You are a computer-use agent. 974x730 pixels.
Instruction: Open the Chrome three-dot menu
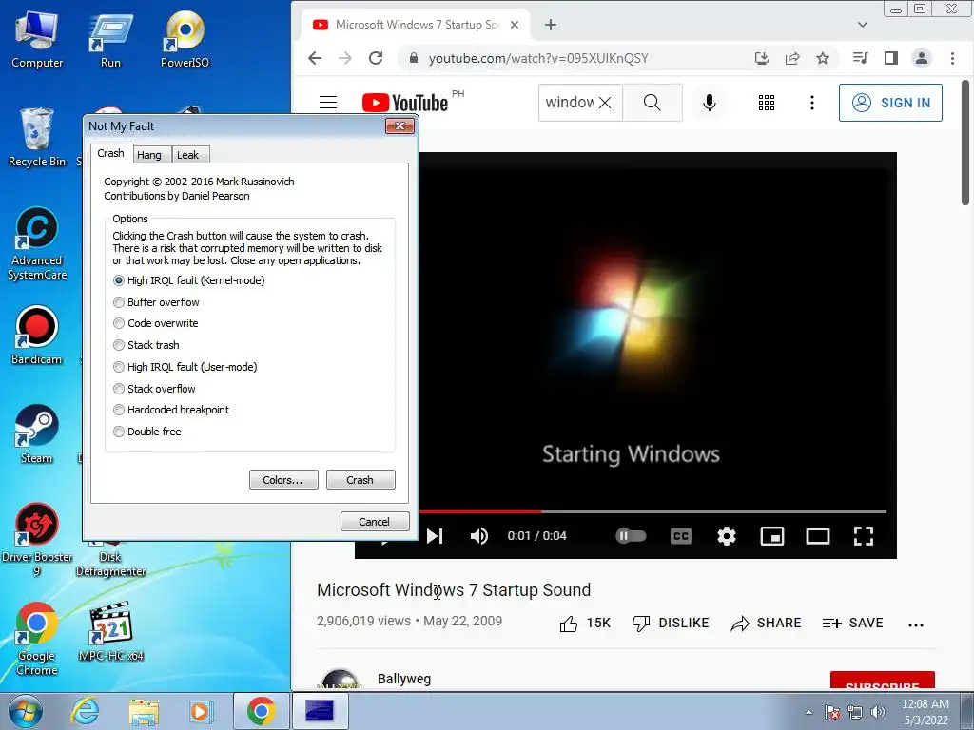[951, 58]
